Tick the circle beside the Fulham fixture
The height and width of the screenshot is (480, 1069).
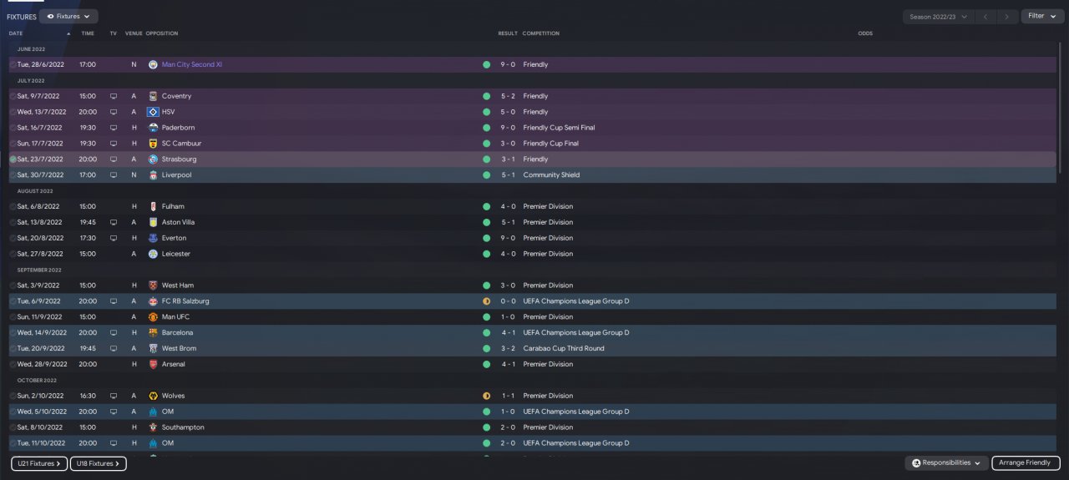click(x=13, y=207)
